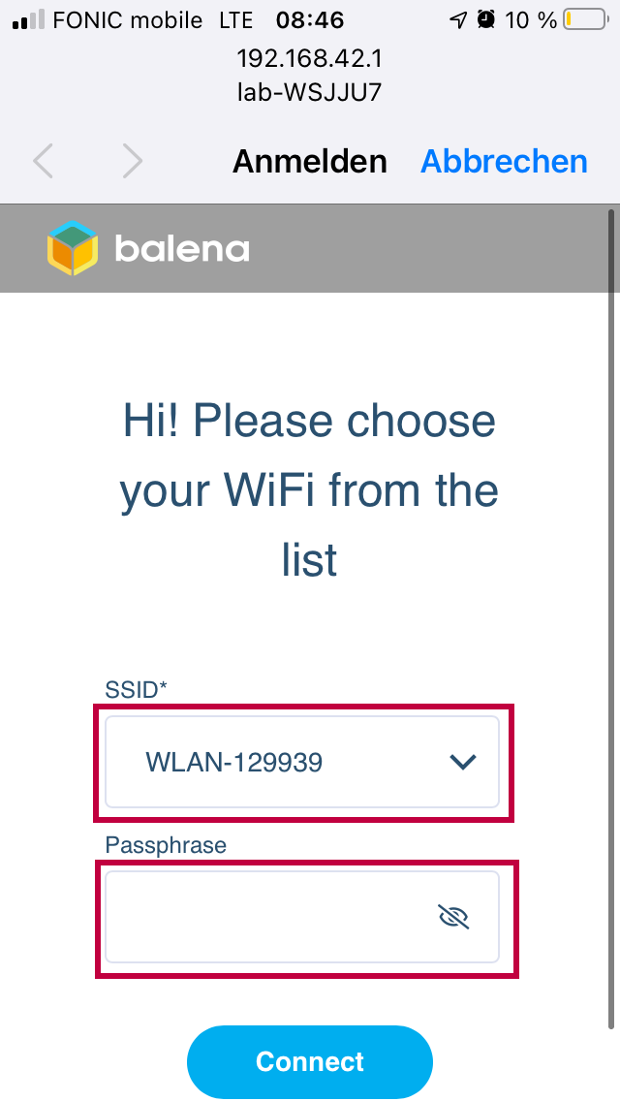The height and width of the screenshot is (1101, 620).
Task: Tap the forward navigation arrow
Action: [132, 161]
